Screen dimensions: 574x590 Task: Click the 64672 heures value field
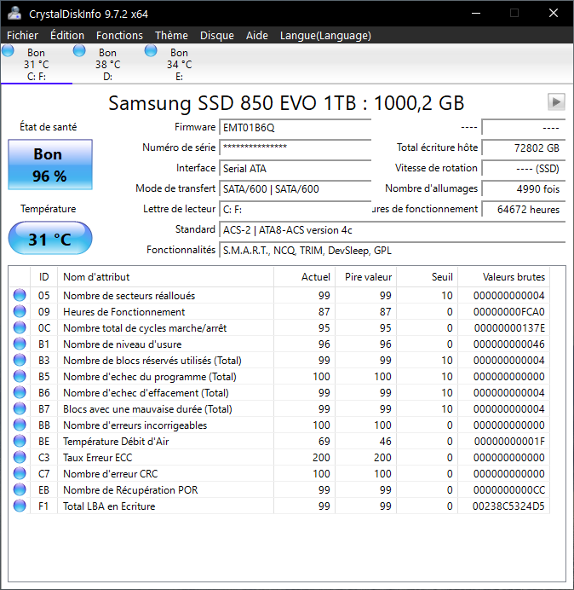click(x=524, y=209)
